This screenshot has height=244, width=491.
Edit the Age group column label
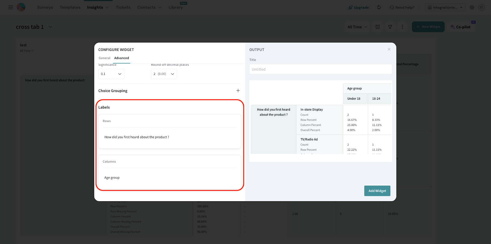coord(112,178)
